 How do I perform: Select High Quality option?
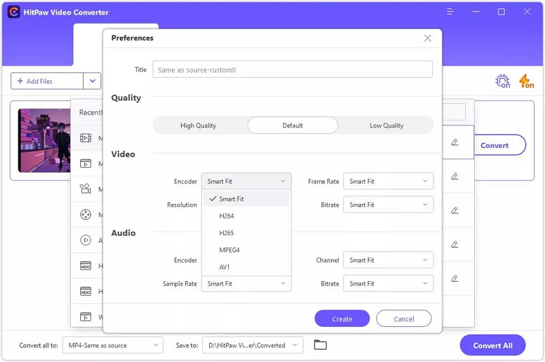[198, 126]
